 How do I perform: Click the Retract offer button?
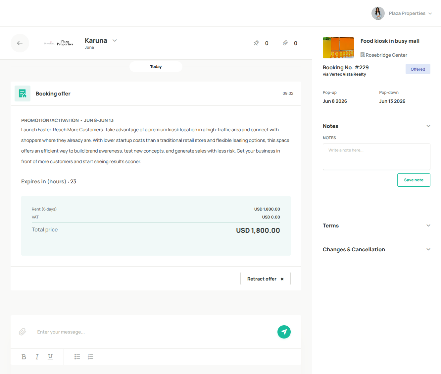(x=266, y=279)
